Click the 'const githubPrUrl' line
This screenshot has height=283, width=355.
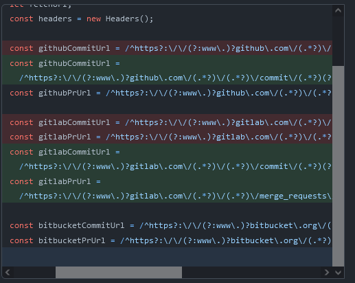[x=167, y=93]
